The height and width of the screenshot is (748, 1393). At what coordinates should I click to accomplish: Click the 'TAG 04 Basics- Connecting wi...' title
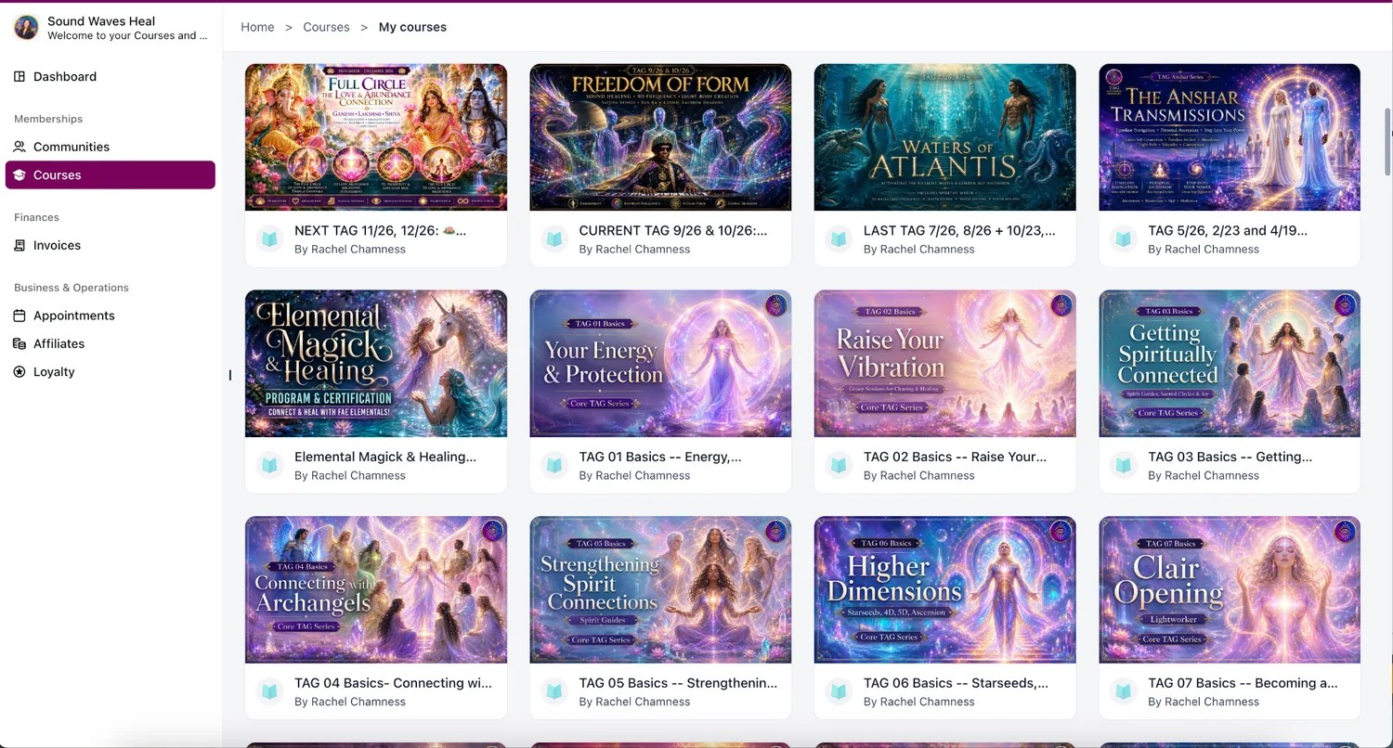pyautogui.click(x=393, y=683)
